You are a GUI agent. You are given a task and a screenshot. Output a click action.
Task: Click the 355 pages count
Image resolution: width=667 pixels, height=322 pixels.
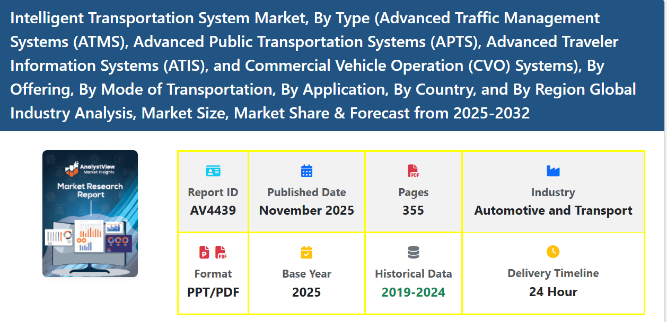click(x=413, y=210)
